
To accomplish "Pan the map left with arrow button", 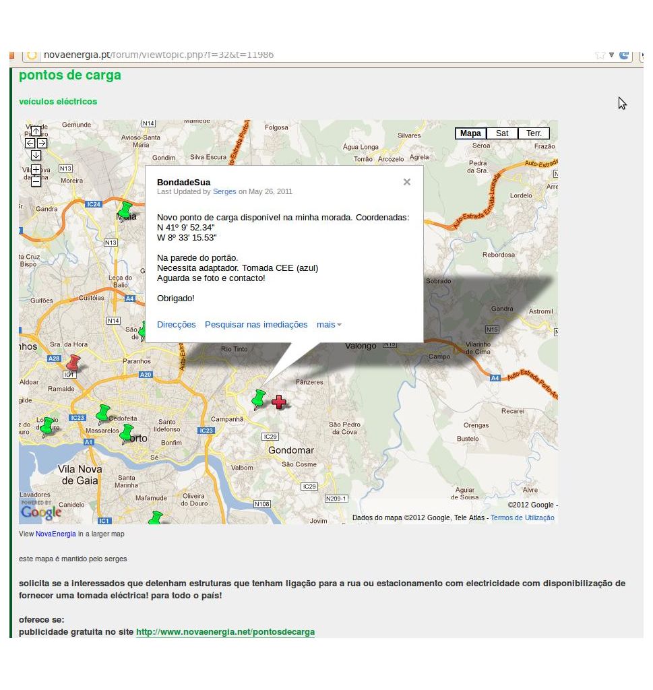I will (x=30, y=144).
